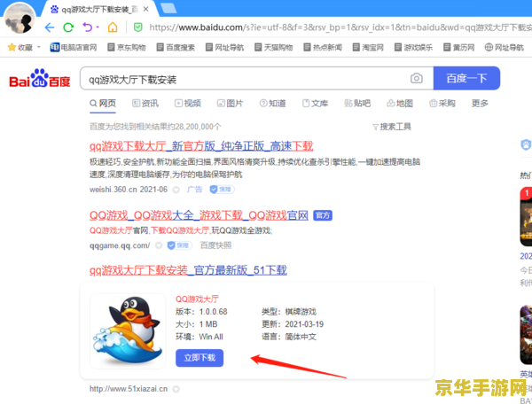The width and height of the screenshot is (532, 404).
Task: Click the Baidu logo
Action: click(40, 79)
